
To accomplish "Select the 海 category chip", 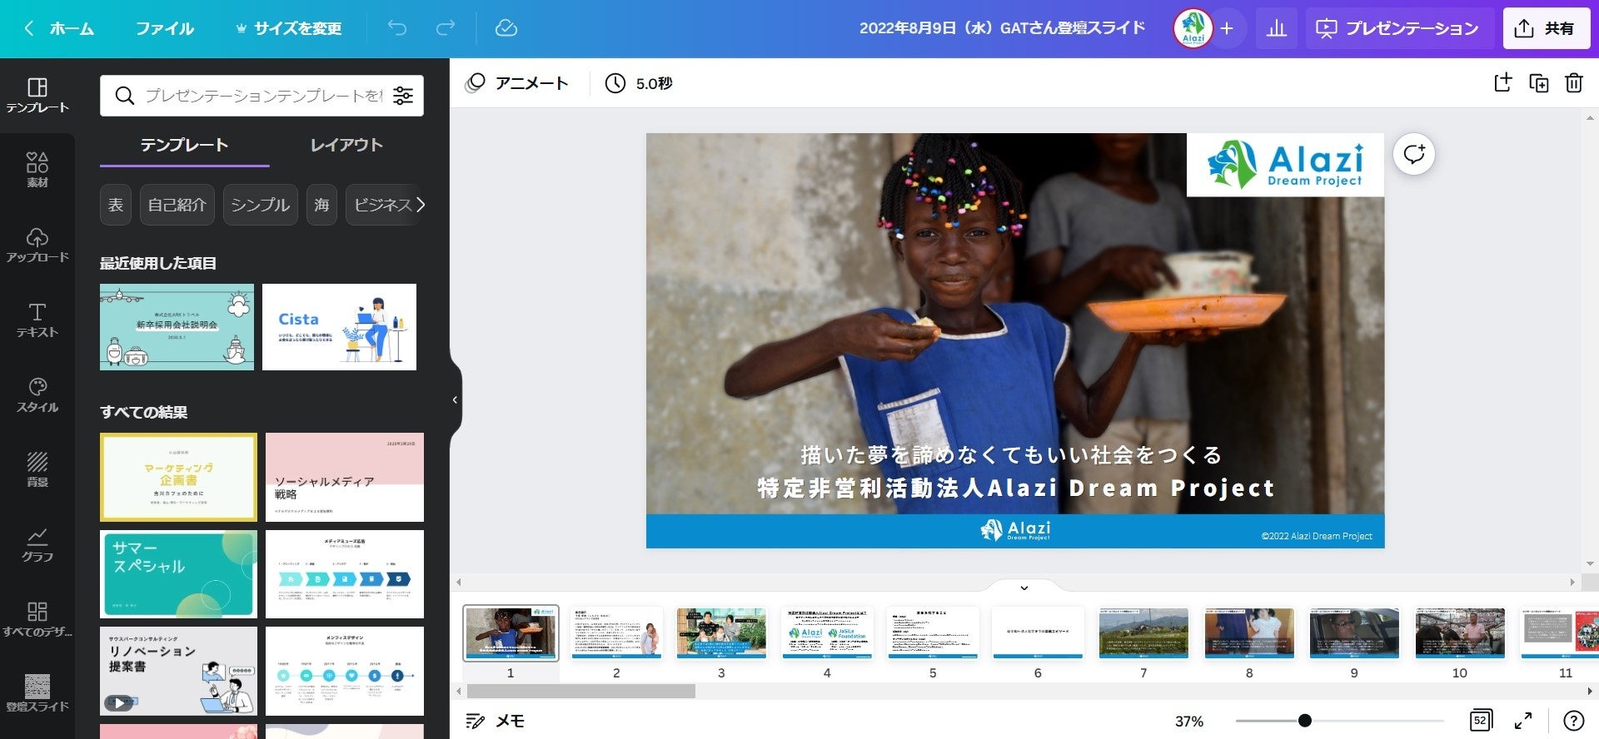I will tap(321, 205).
